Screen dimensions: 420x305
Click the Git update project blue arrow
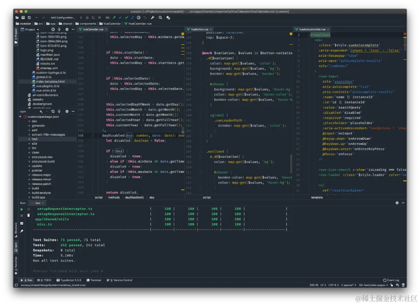click(120, 17)
